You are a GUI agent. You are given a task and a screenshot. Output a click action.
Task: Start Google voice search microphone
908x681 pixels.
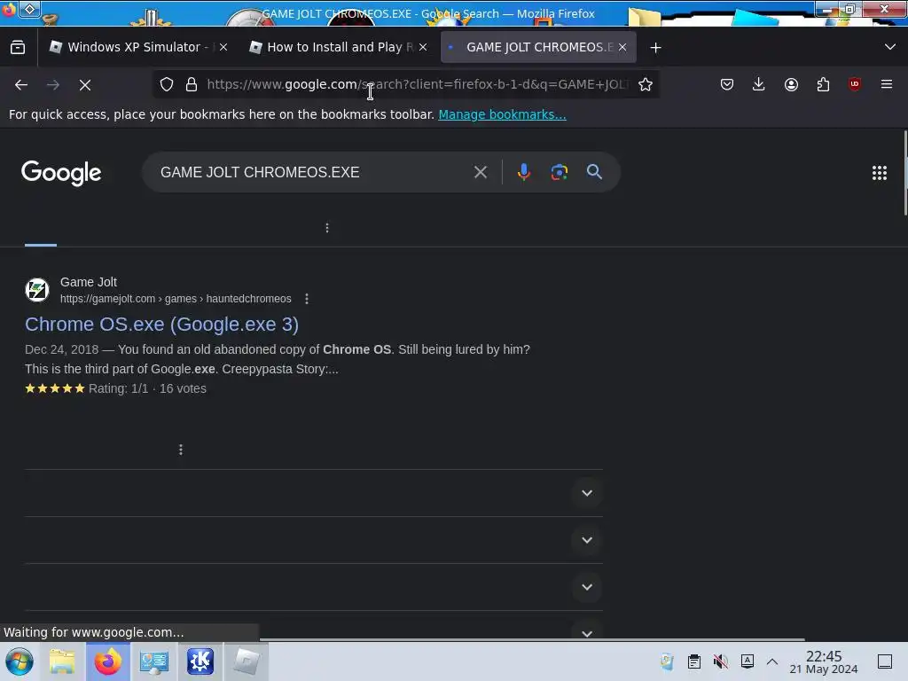pos(523,173)
